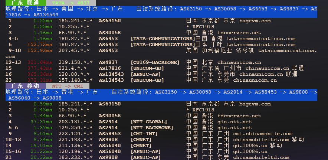This screenshot has width=328, height=160.
Task: Select latency value 152.72ms
Action: 40,45
